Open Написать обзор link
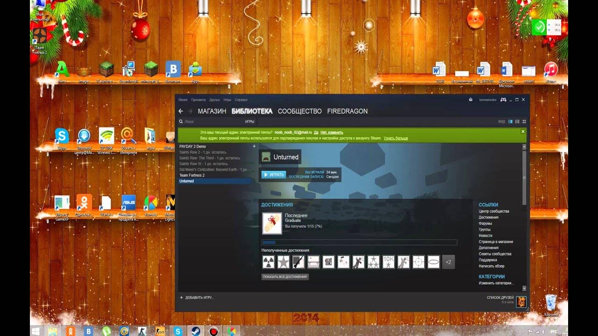 pyautogui.click(x=491, y=266)
